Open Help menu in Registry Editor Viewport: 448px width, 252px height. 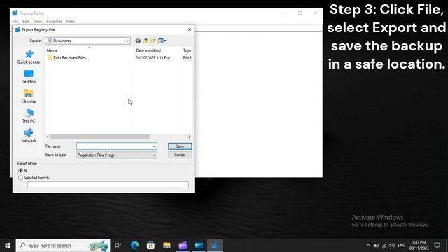71,22
